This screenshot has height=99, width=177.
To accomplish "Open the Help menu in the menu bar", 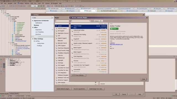I will [x=60, y=3].
